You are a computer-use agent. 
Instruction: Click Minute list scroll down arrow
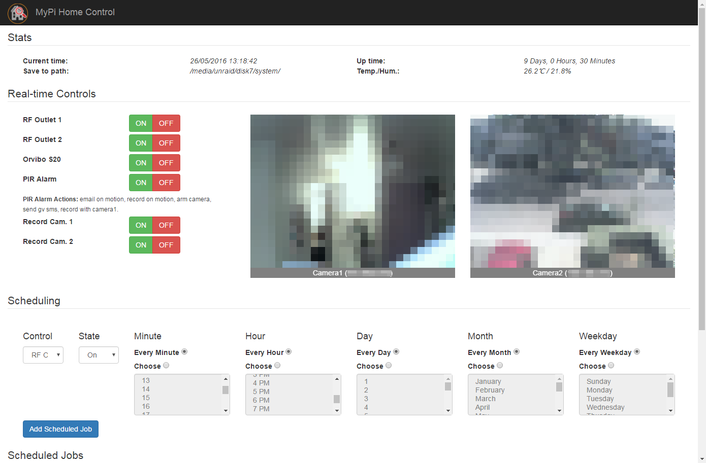point(226,411)
